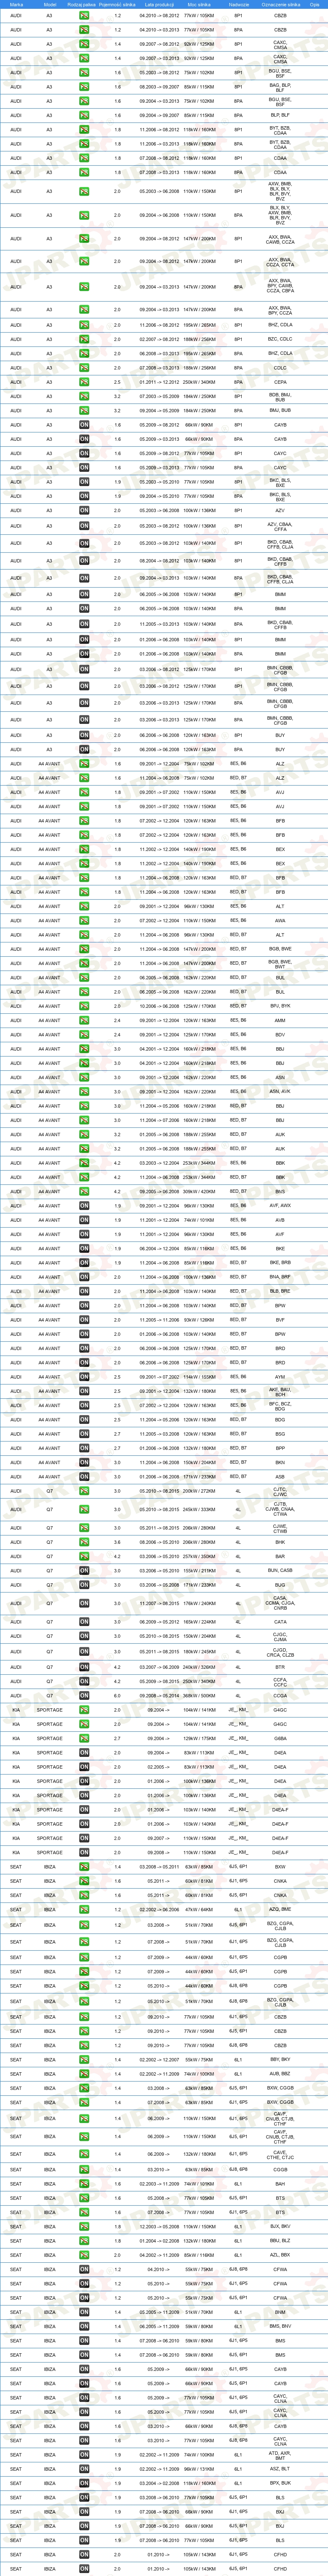
Task: Select the engine code cell BPP
Action: [280, 1448]
